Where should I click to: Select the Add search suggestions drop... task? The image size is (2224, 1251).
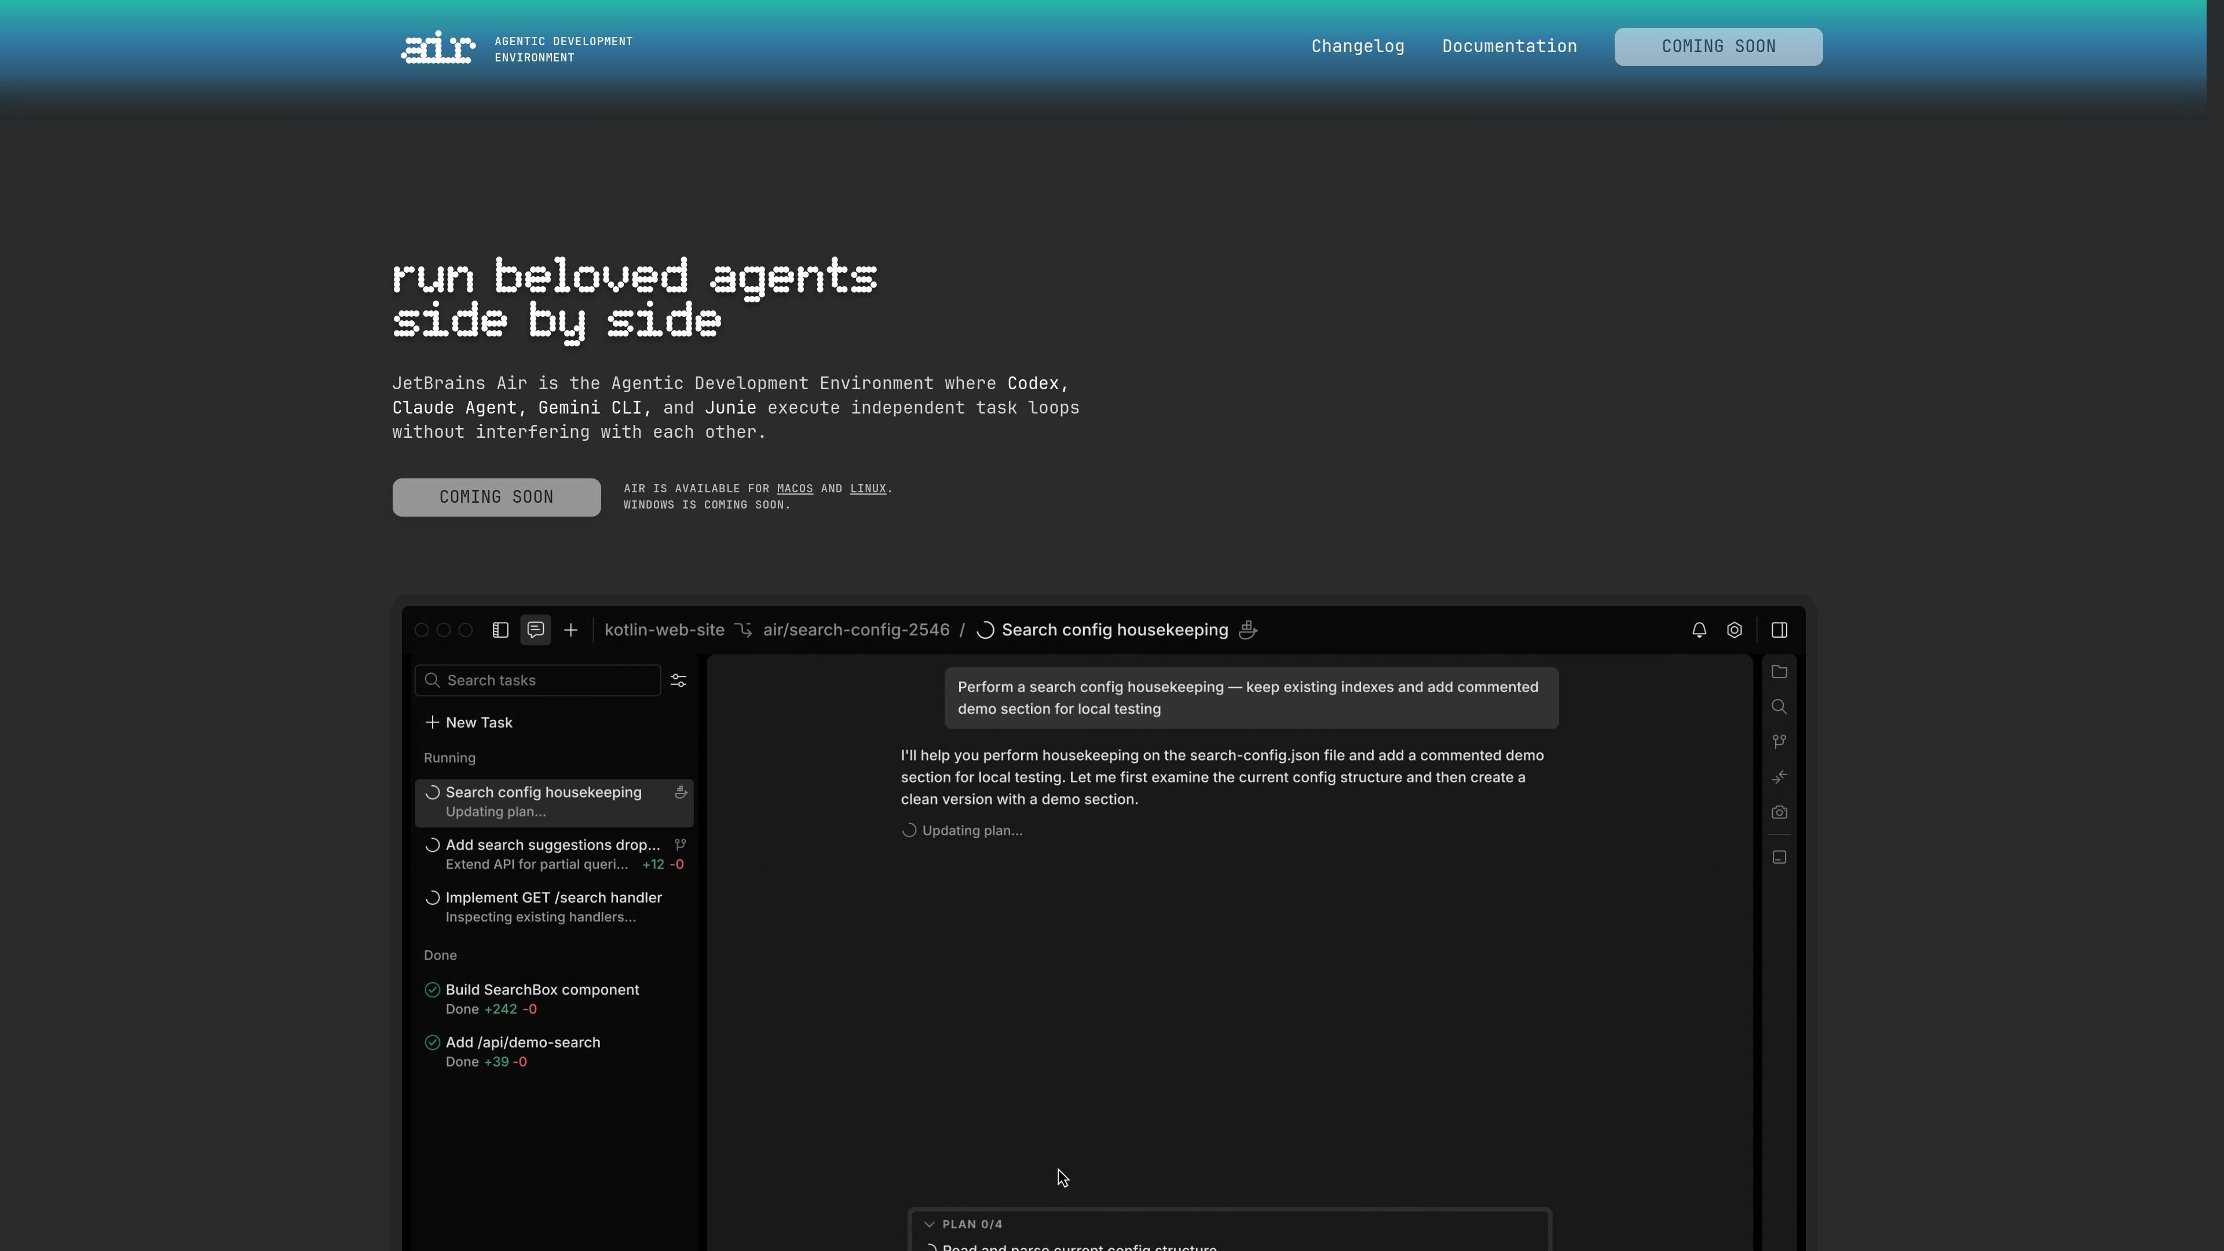point(554,855)
